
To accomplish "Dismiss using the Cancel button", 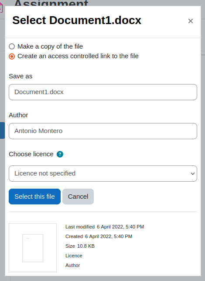I will click(78, 197).
